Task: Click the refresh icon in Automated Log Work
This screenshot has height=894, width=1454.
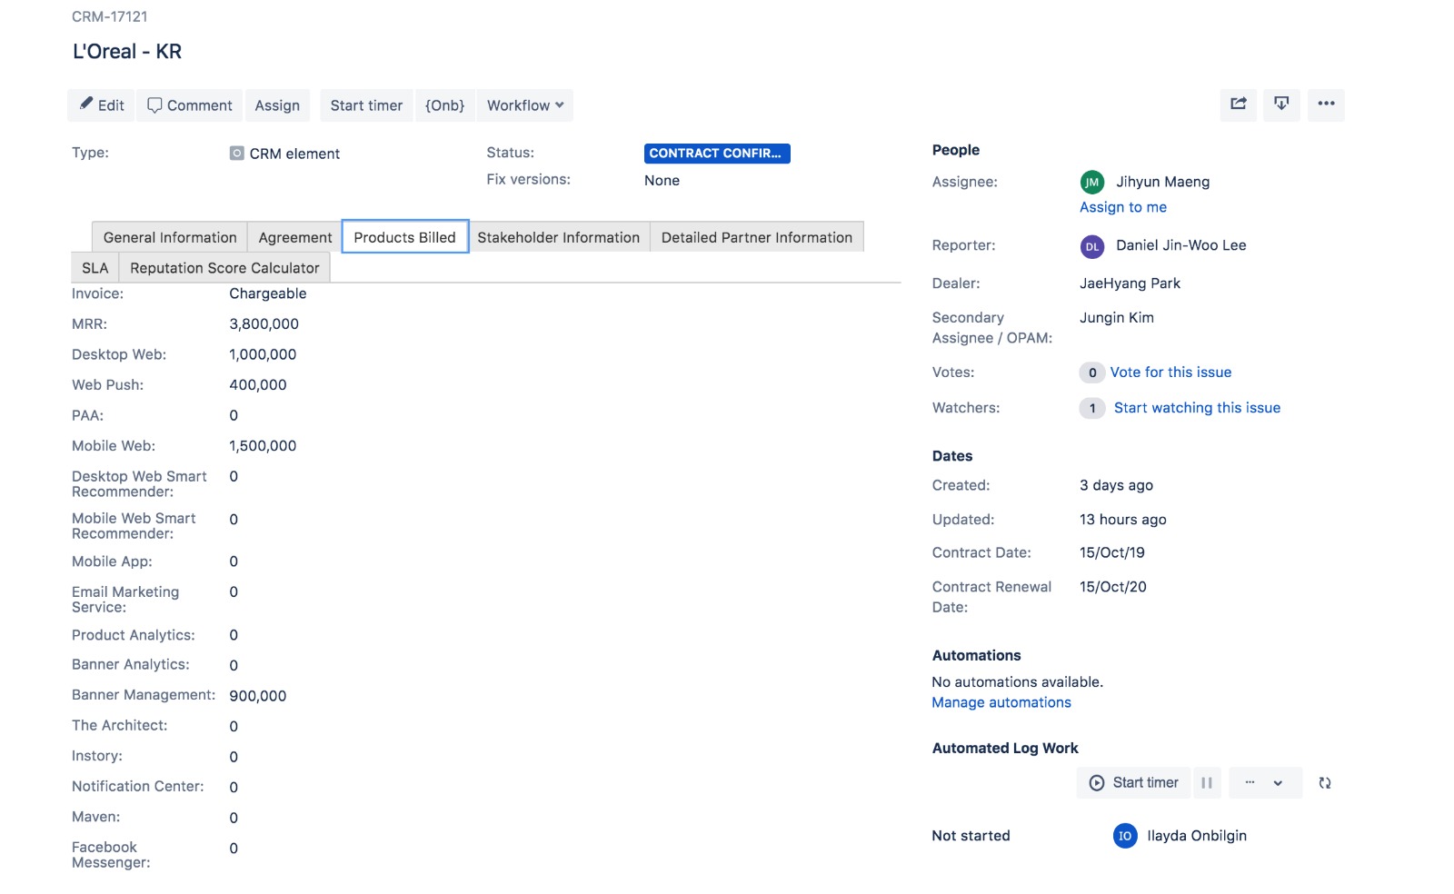Action: tap(1324, 783)
